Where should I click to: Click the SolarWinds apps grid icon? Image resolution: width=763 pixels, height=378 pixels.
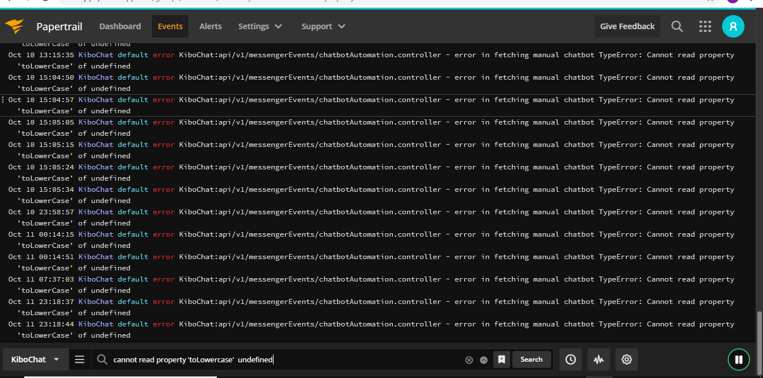[x=705, y=26]
